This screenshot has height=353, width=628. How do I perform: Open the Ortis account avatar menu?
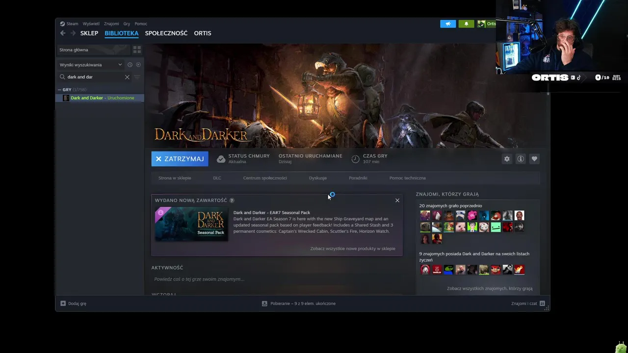481,24
